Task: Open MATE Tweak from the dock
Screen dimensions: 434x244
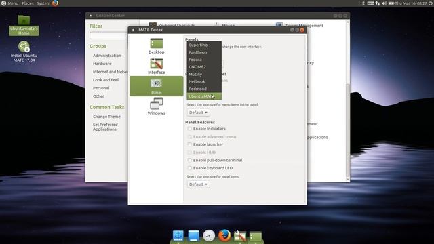Action: pyautogui.click(x=240, y=236)
